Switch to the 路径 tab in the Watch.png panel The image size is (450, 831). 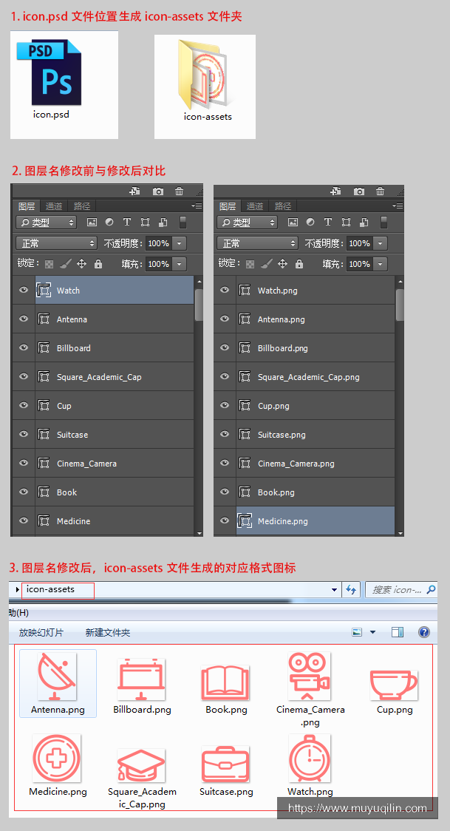[283, 206]
